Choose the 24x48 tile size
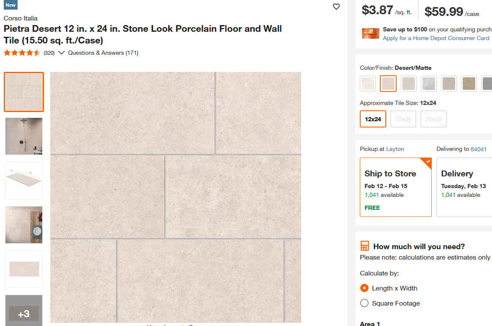Viewport: 492px width, 326px height. (x=433, y=119)
